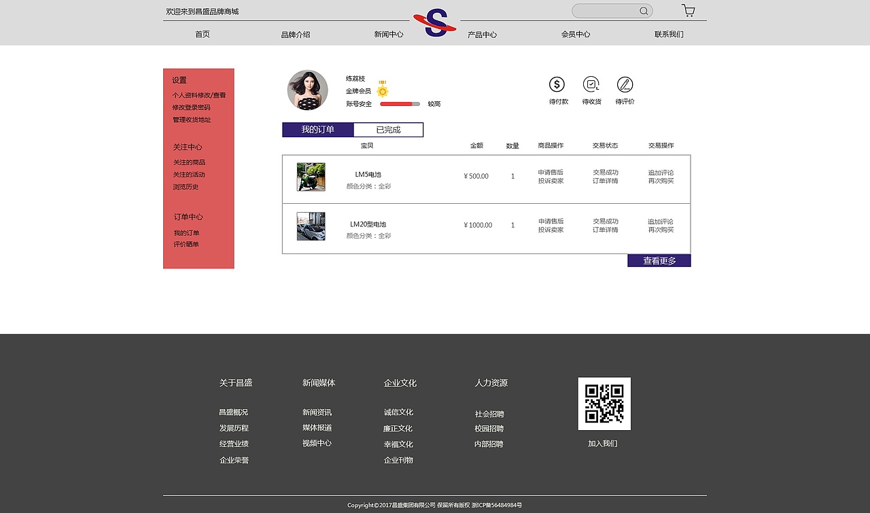Viewport: 870px width, 513px height.
Task: Open the shopping cart icon
Action: click(x=688, y=10)
